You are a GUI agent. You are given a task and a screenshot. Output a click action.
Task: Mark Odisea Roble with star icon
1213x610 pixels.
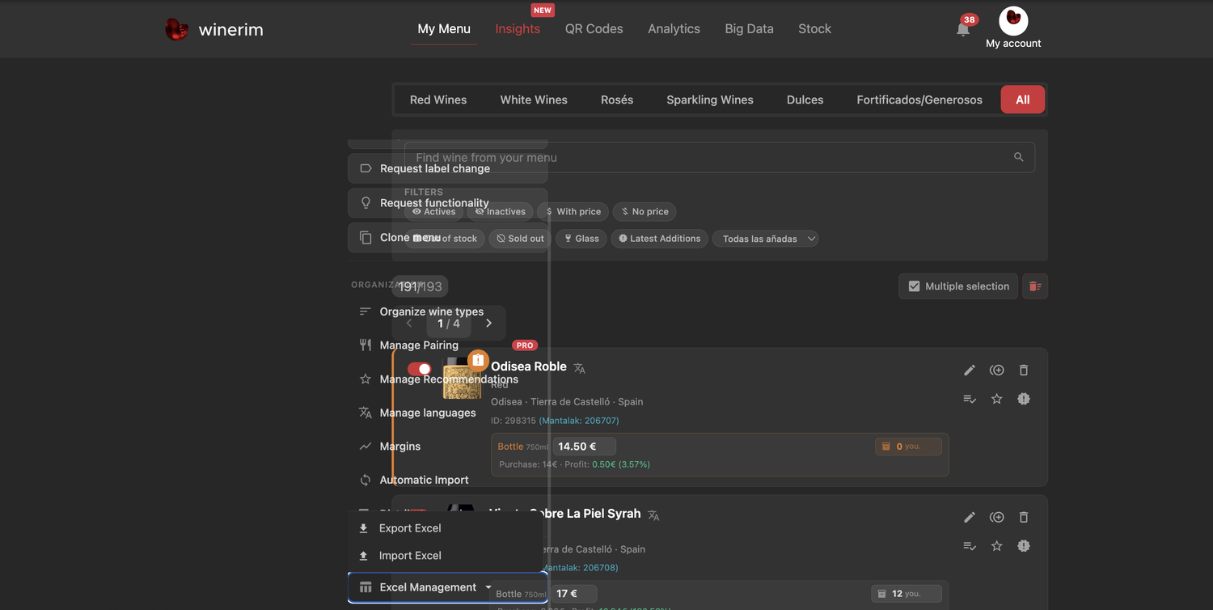(996, 399)
